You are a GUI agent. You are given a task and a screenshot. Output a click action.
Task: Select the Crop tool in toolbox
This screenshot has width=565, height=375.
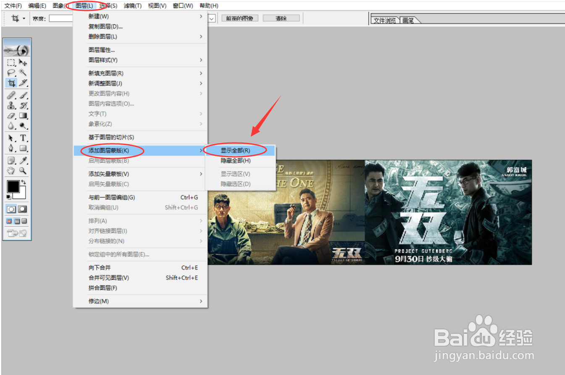[x=11, y=83]
